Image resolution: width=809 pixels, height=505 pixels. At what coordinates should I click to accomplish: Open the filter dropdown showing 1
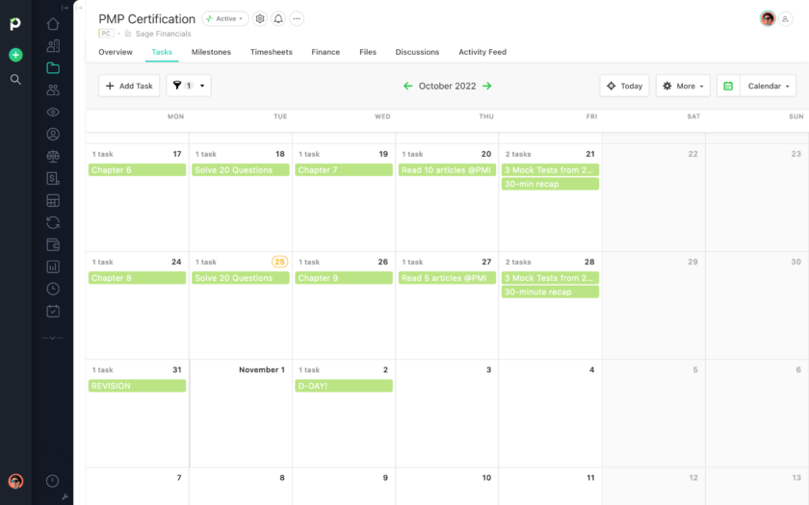tap(189, 86)
